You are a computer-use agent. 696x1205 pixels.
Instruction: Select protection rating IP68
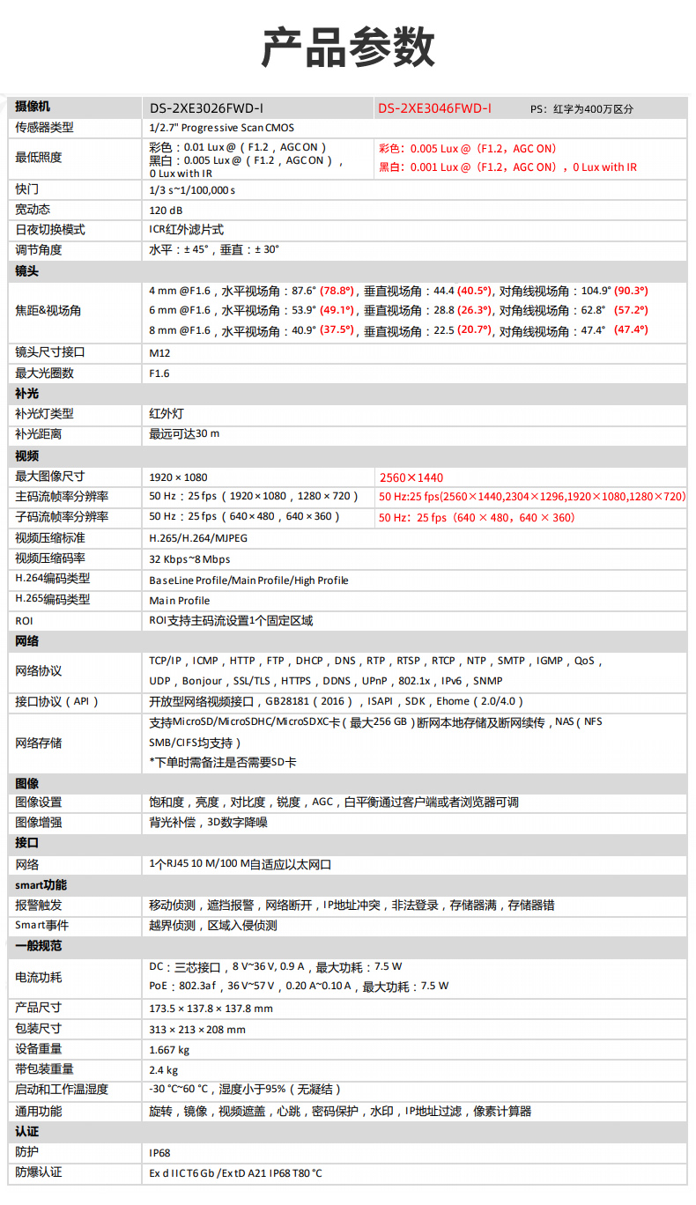click(159, 1152)
